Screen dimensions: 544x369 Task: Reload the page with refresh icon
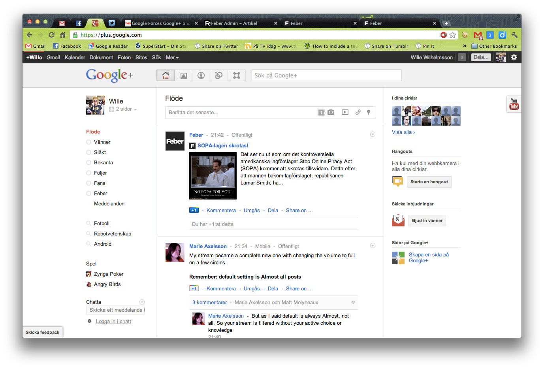coord(51,35)
